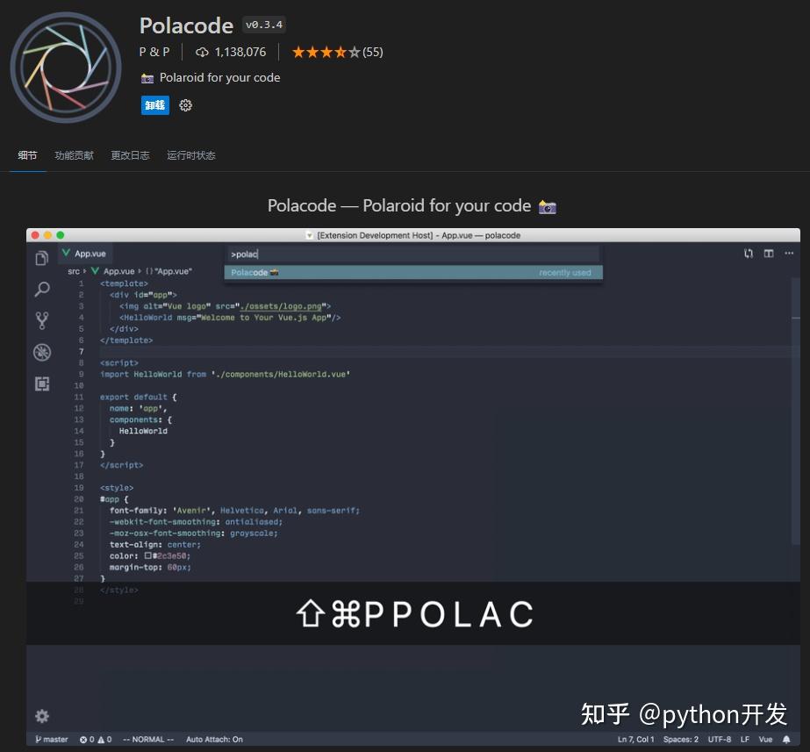Click the split editor icon top right
Image resolution: width=810 pixels, height=752 pixels.
click(x=769, y=253)
